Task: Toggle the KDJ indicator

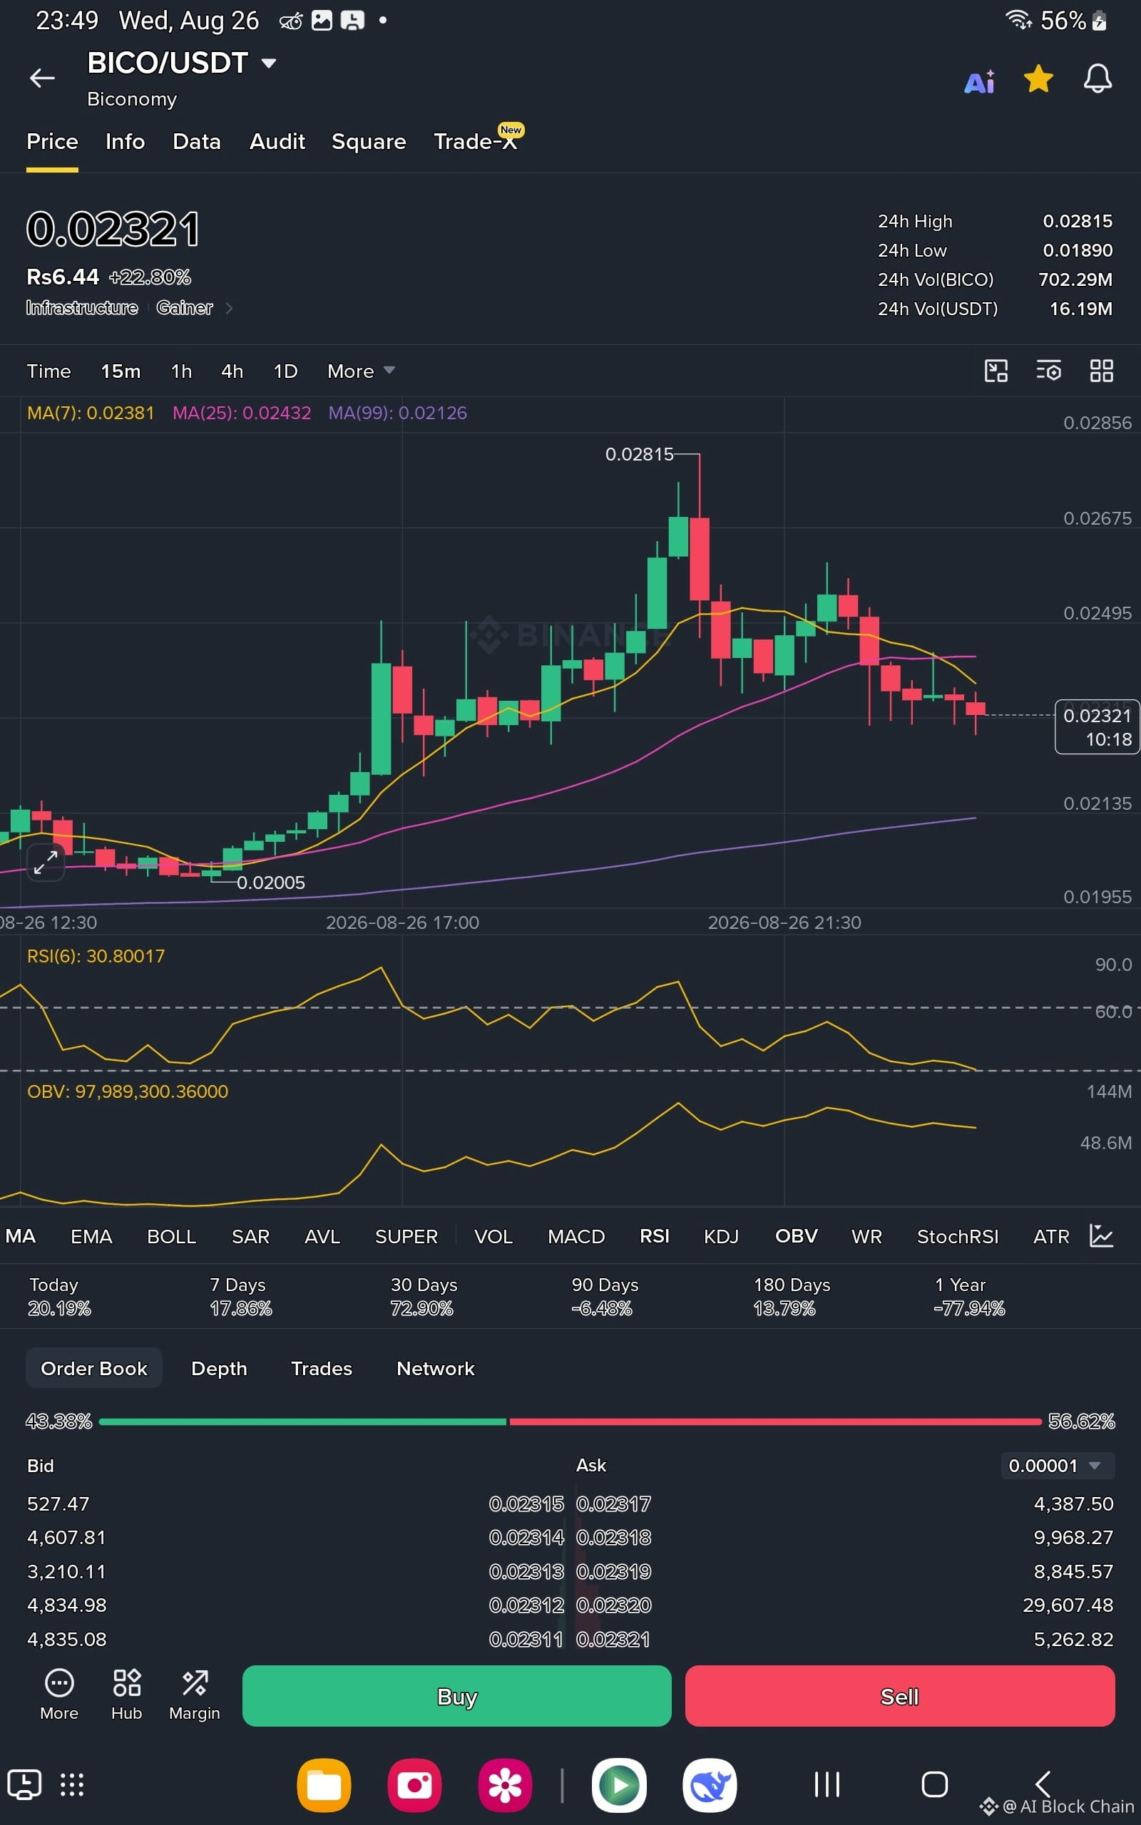Action: [x=721, y=1236]
